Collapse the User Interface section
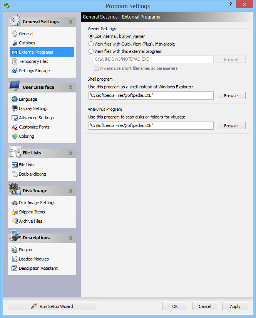The height and width of the screenshot is (318, 256). tap(70, 87)
